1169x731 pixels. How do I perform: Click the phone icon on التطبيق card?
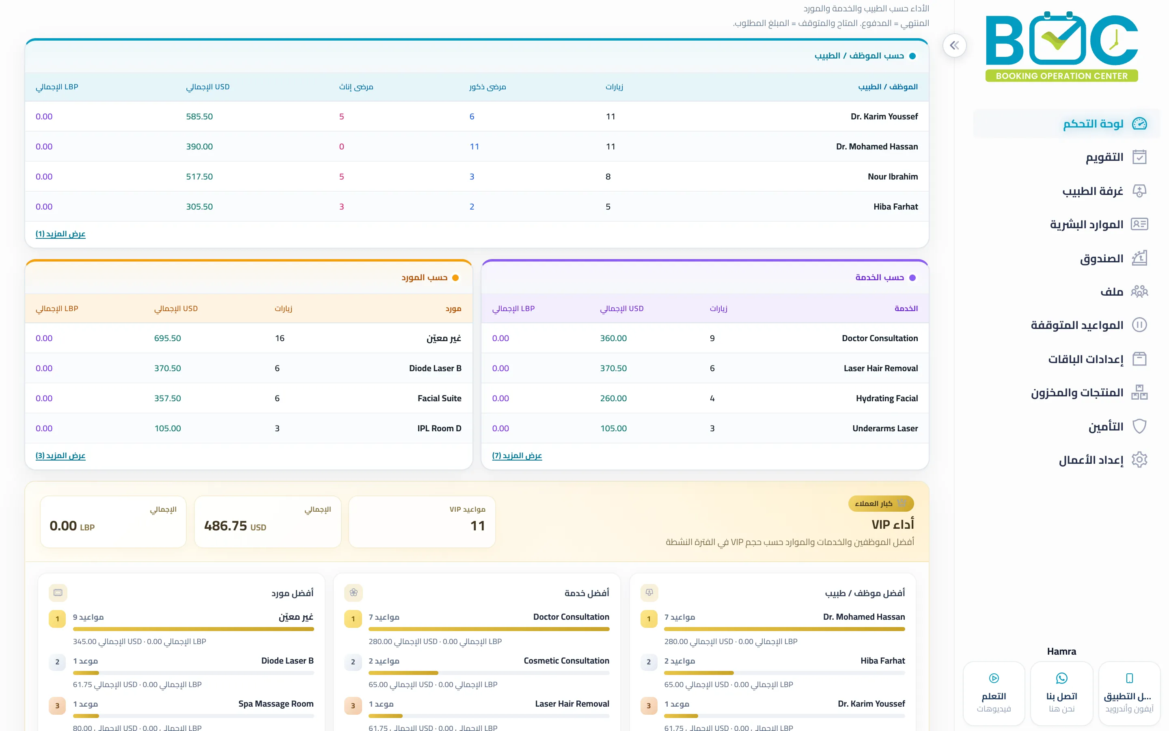(x=1129, y=678)
